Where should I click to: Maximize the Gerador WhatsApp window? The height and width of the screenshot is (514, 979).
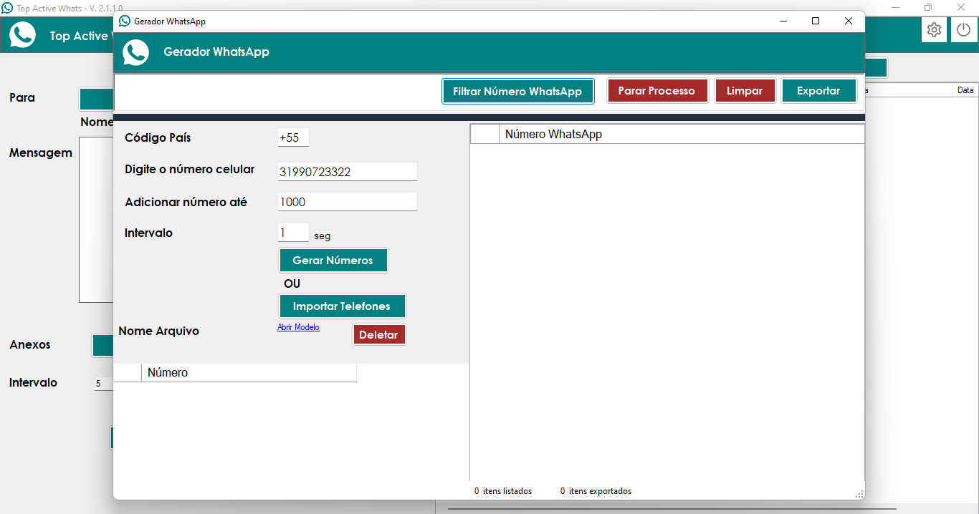pos(816,21)
